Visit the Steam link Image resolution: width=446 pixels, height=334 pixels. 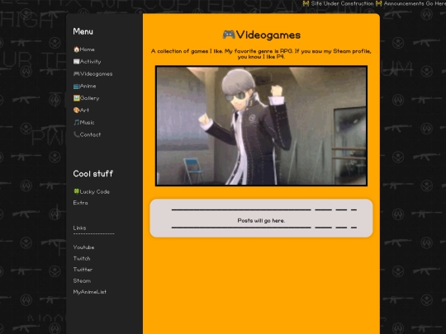[x=82, y=281]
